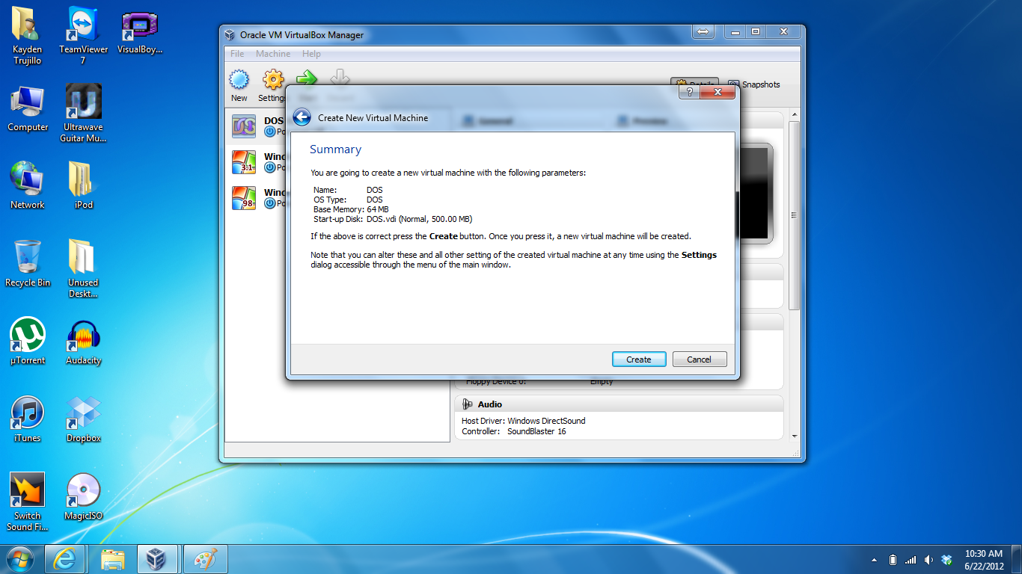
Task: Click the 'Create New Virtual Machine' title text
Action: [373, 118]
